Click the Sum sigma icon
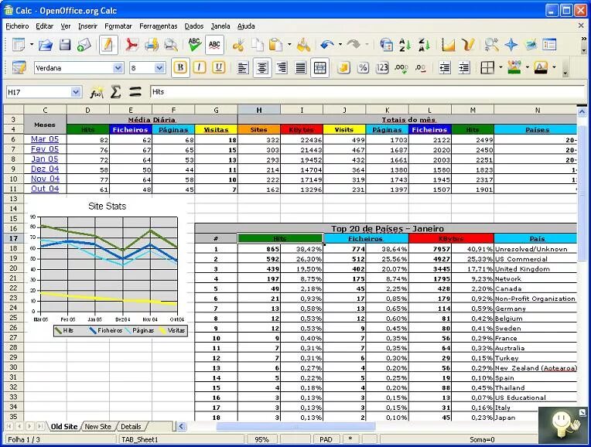Image resolution: width=591 pixels, height=447 pixels. pos(116,92)
